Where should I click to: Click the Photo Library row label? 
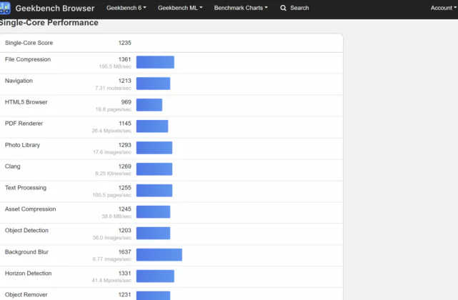coord(22,145)
